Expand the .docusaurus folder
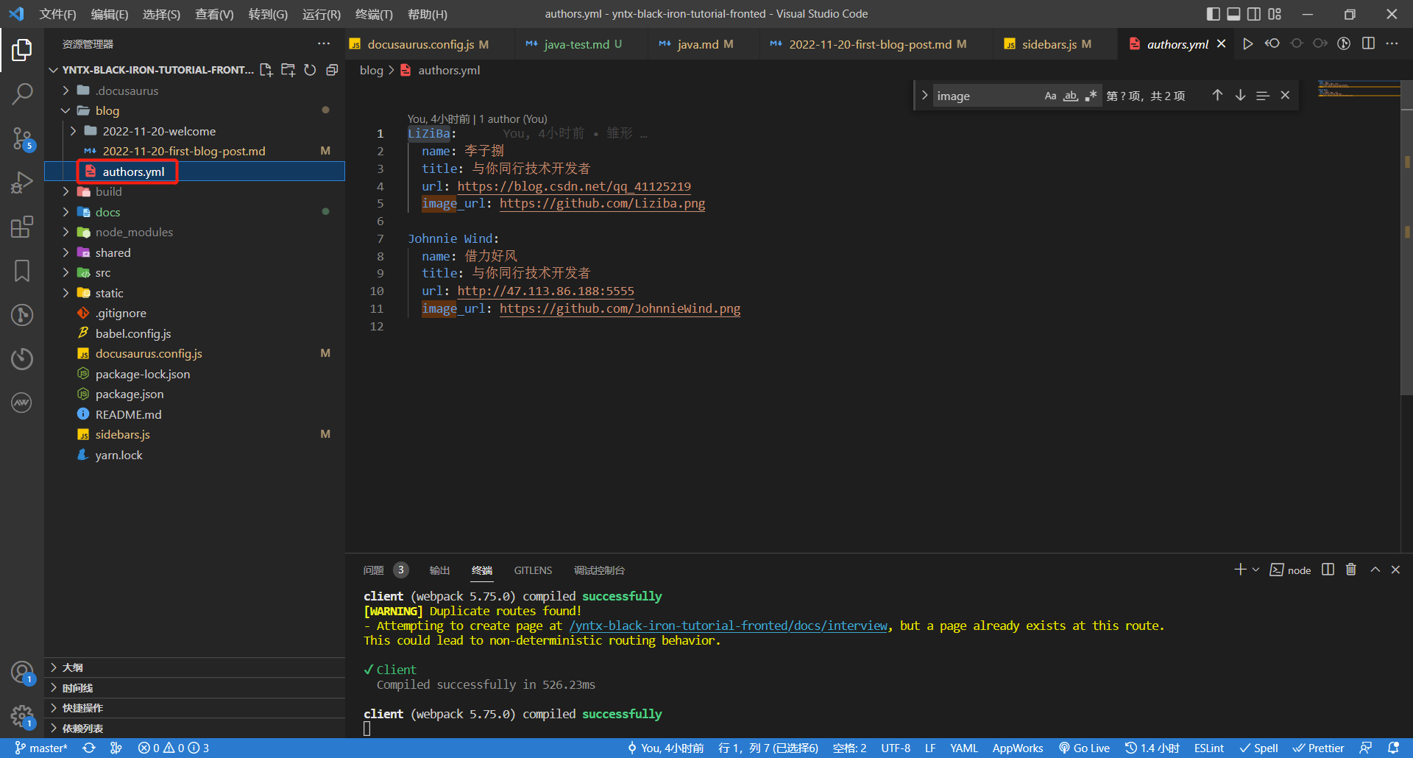The height and width of the screenshot is (758, 1413). [x=66, y=91]
